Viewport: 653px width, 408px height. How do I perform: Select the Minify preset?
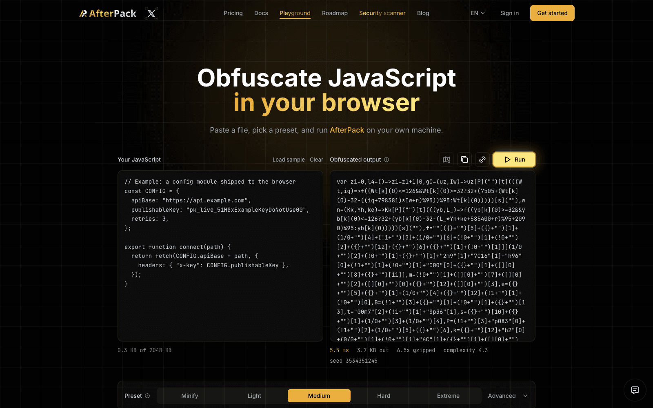pos(190,396)
